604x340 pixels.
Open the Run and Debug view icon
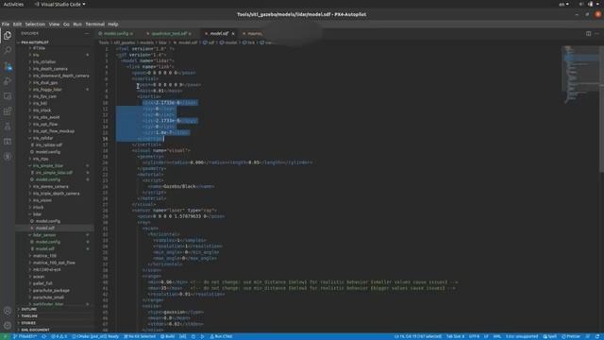pyautogui.click(x=8, y=81)
